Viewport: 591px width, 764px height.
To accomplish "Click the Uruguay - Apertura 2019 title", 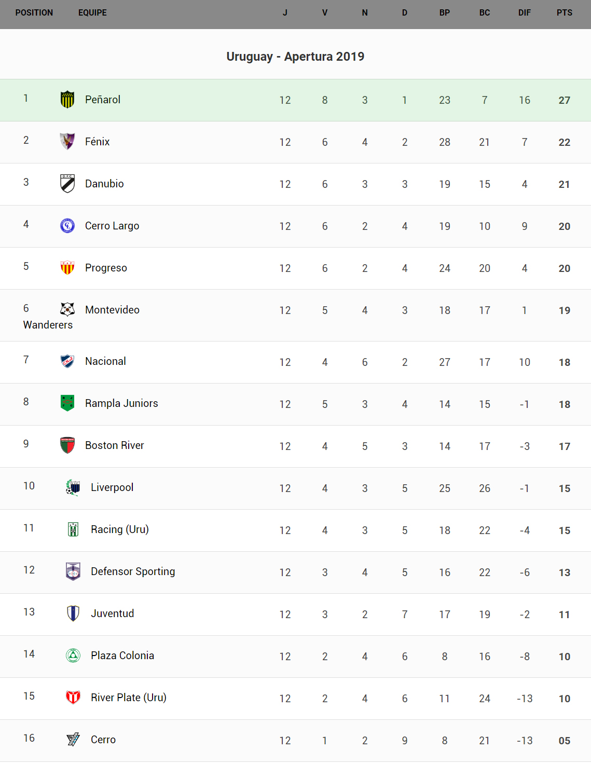I will [295, 57].
